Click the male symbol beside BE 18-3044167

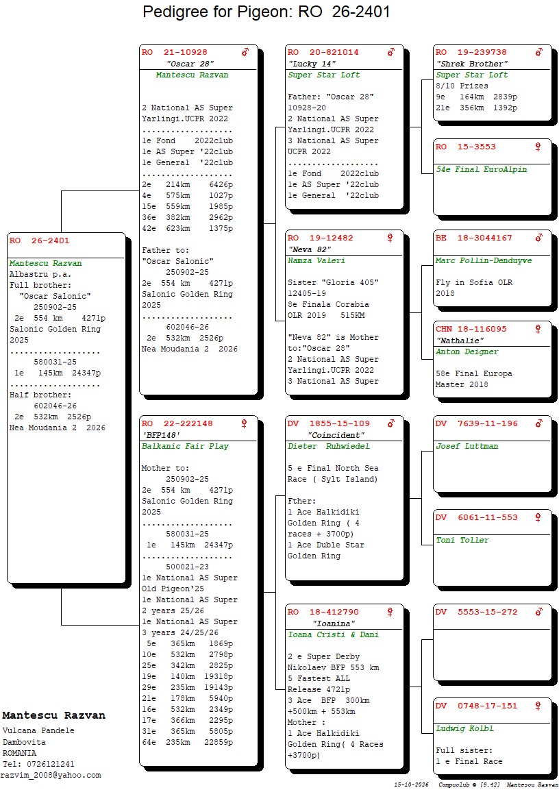pos(539,238)
